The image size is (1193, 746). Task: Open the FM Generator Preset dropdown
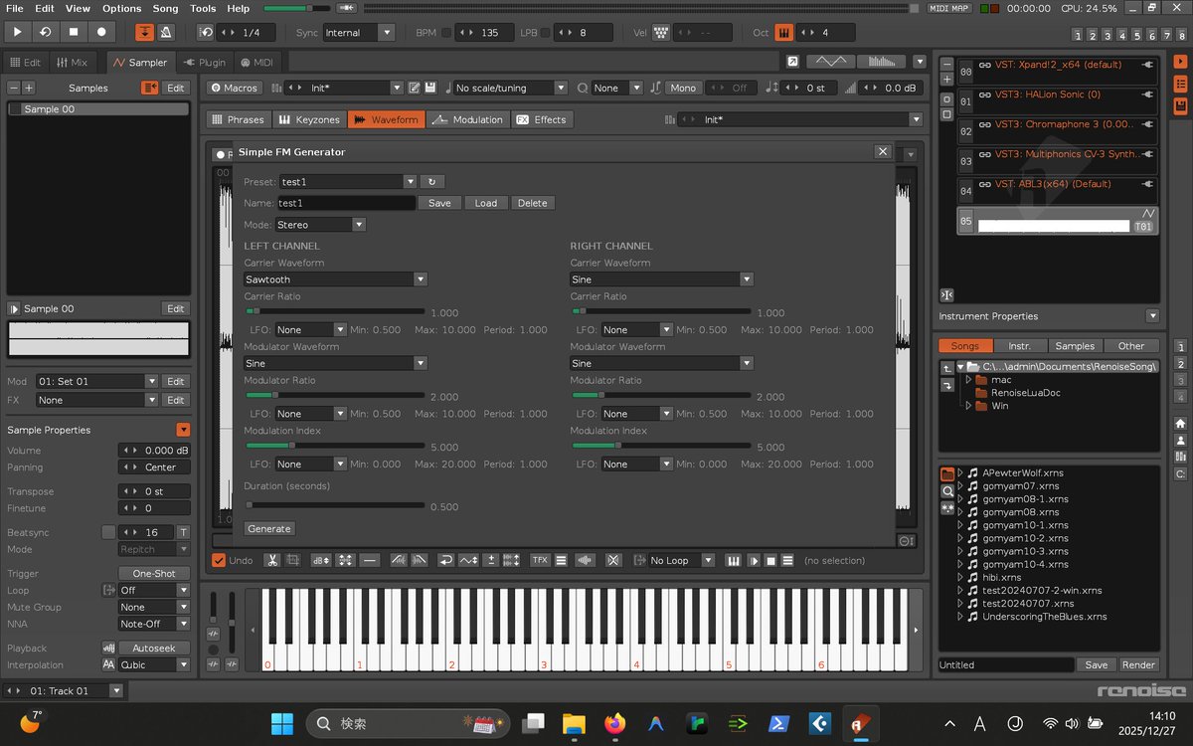tap(347, 182)
